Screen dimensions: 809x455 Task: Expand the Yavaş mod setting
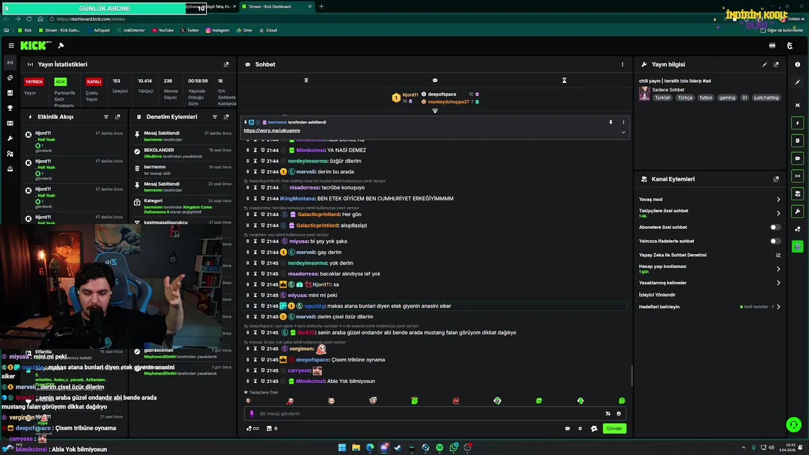coord(778,199)
